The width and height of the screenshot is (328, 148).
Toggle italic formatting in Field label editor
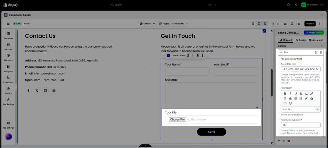[290, 94]
